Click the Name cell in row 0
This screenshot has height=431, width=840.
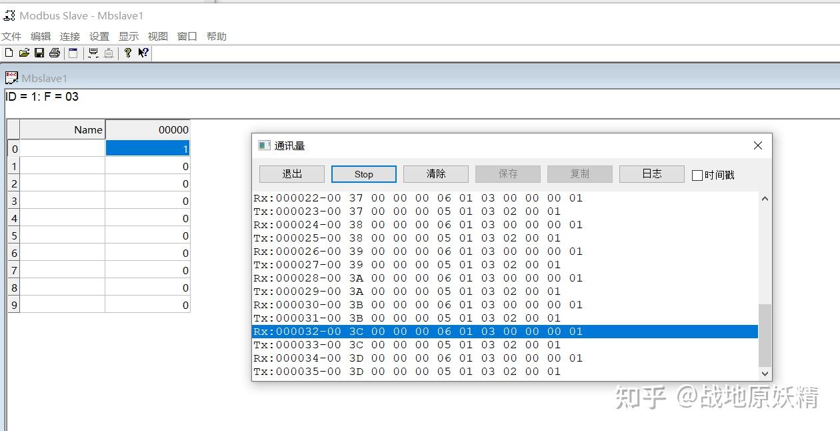63,148
